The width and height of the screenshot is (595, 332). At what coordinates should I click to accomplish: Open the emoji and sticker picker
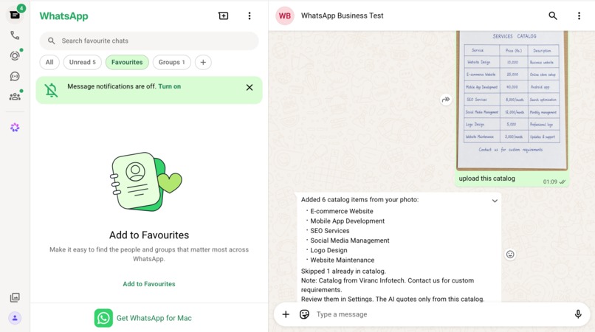304,314
